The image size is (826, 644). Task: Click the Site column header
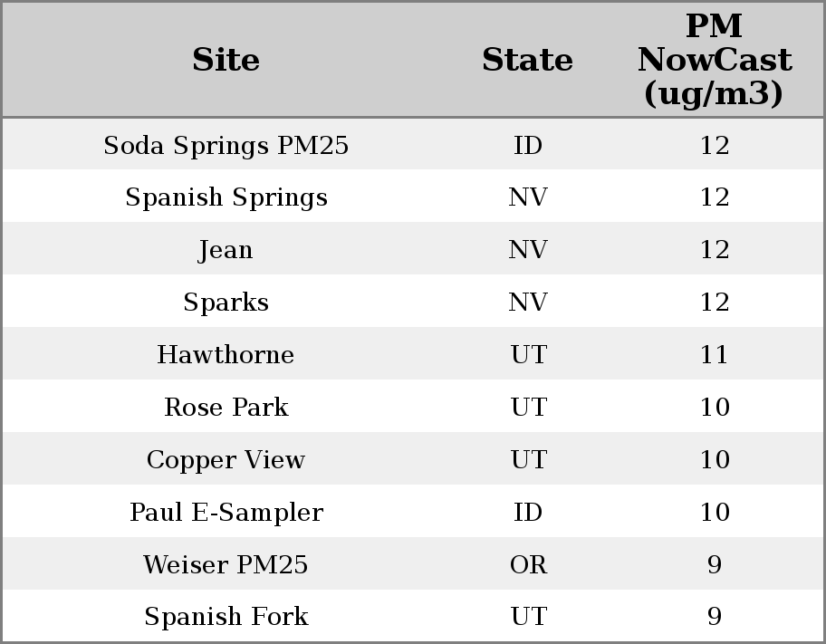click(226, 60)
